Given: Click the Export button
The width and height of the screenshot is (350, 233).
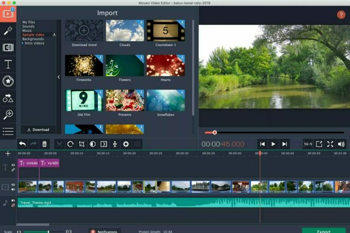Looking at the screenshot, I should click(x=323, y=231).
